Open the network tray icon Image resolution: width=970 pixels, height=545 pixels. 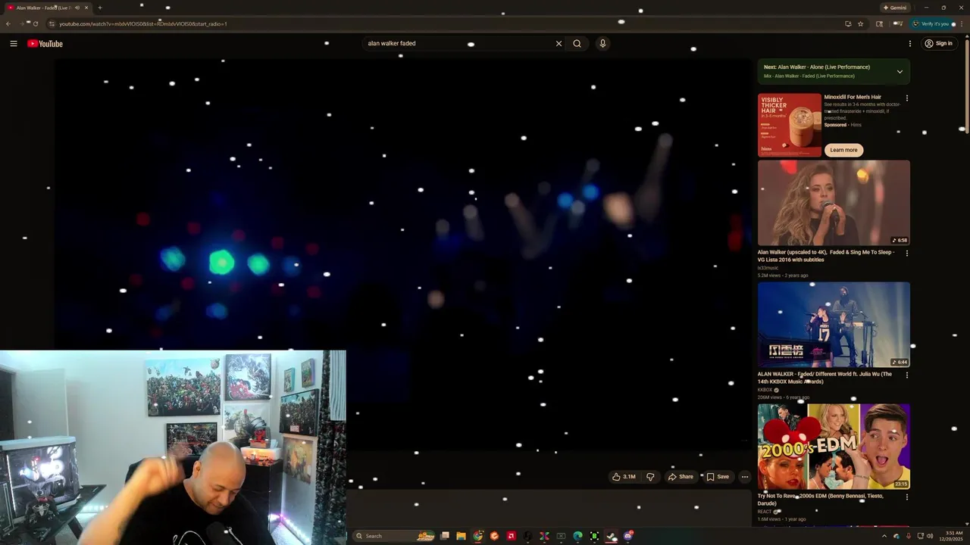click(x=920, y=536)
